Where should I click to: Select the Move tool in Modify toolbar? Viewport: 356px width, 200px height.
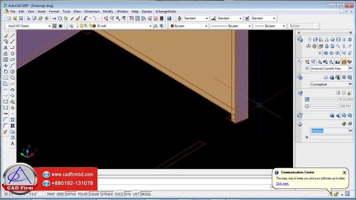tap(6, 66)
